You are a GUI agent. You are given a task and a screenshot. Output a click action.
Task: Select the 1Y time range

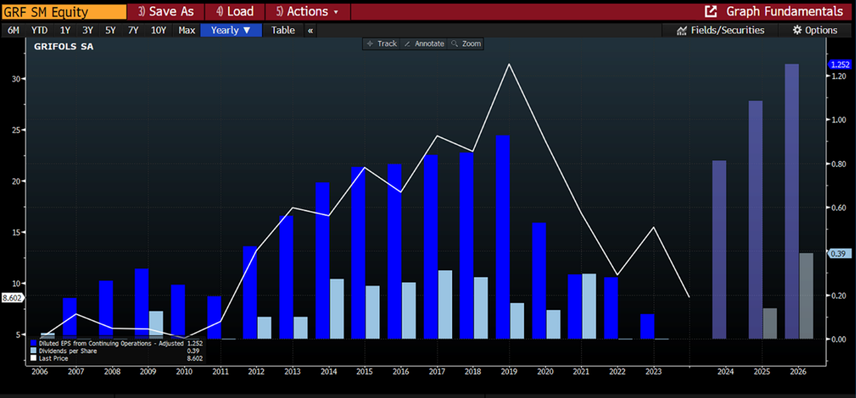65,30
